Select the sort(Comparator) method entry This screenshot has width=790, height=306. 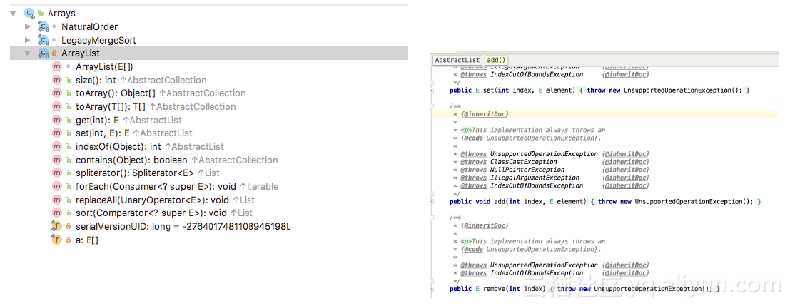point(151,213)
